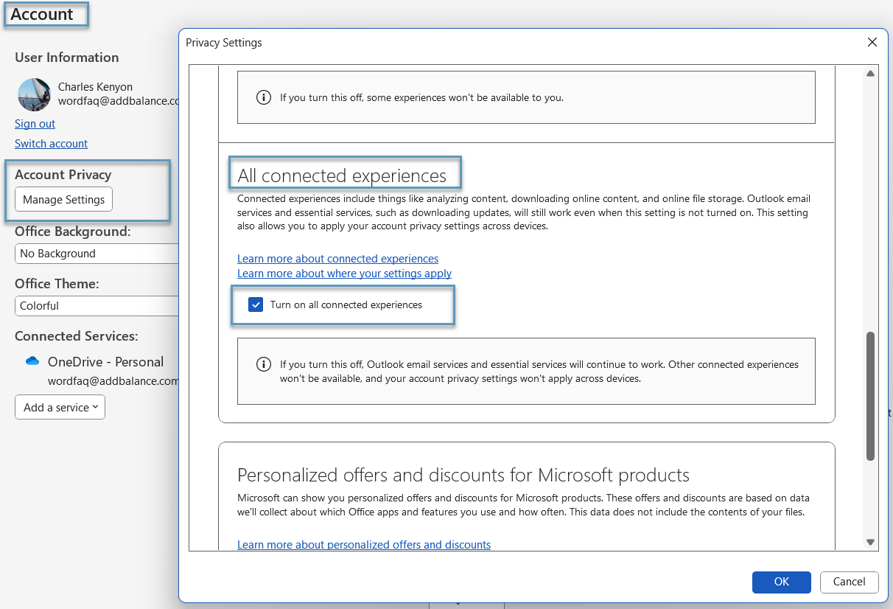Click the scrollbar down arrow
The height and width of the screenshot is (609, 893).
pyautogui.click(x=870, y=542)
